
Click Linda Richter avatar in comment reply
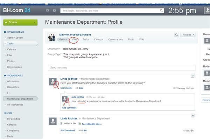click(65, 99)
